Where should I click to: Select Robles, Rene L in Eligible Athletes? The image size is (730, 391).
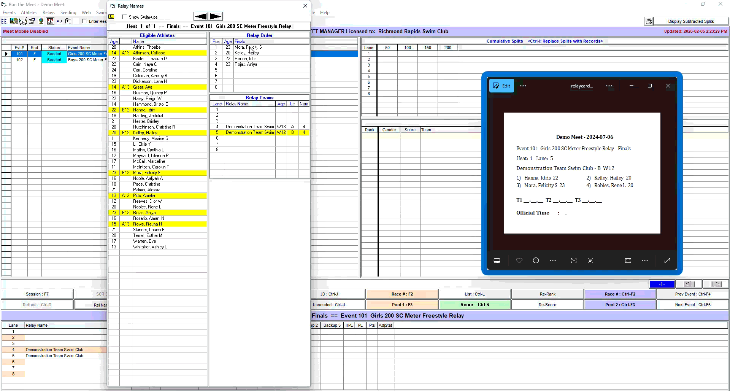point(147,207)
